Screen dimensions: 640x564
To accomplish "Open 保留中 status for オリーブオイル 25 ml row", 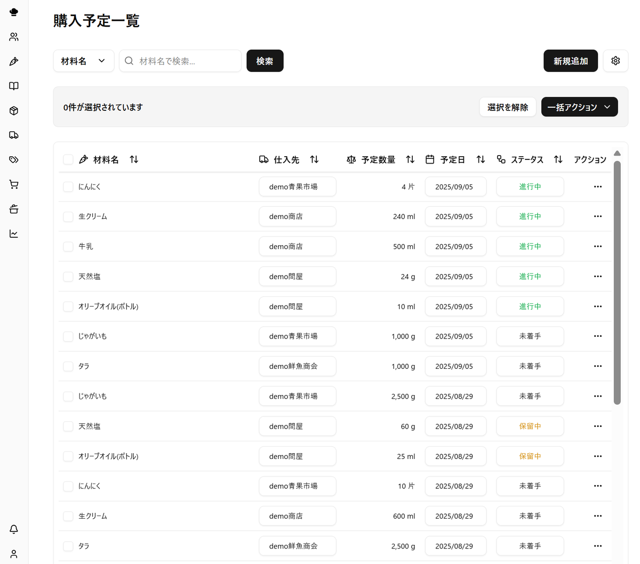I will point(530,456).
